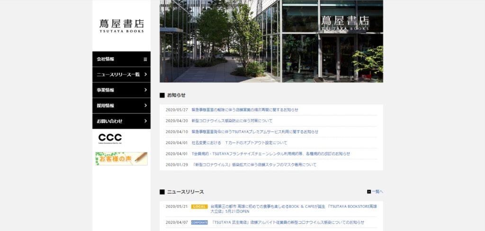Select the お問い合わせ menu item
485x231 pixels.
click(x=109, y=121)
